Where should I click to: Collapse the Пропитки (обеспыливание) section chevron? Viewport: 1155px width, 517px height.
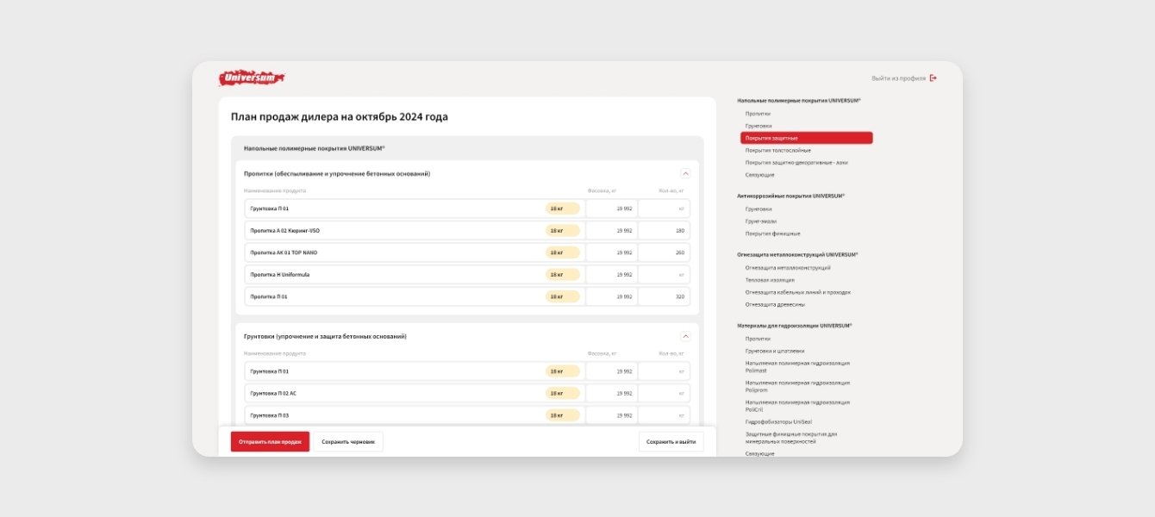[685, 173]
